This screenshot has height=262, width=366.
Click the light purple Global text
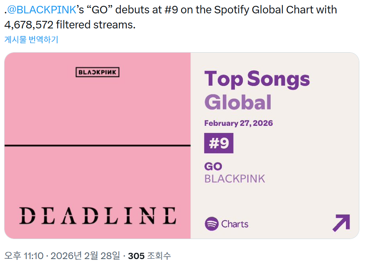[x=238, y=102]
